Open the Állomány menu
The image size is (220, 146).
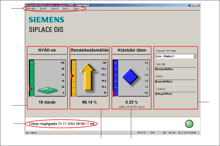[31, 9]
